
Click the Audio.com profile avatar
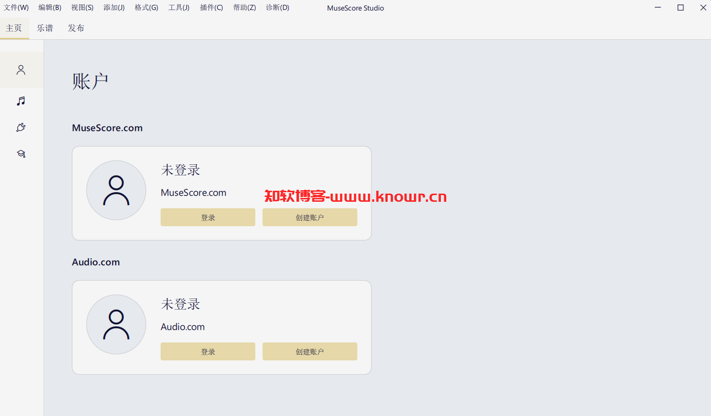click(116, 324)
